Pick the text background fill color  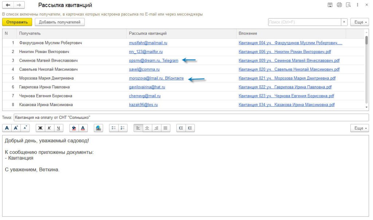(74, 128)
